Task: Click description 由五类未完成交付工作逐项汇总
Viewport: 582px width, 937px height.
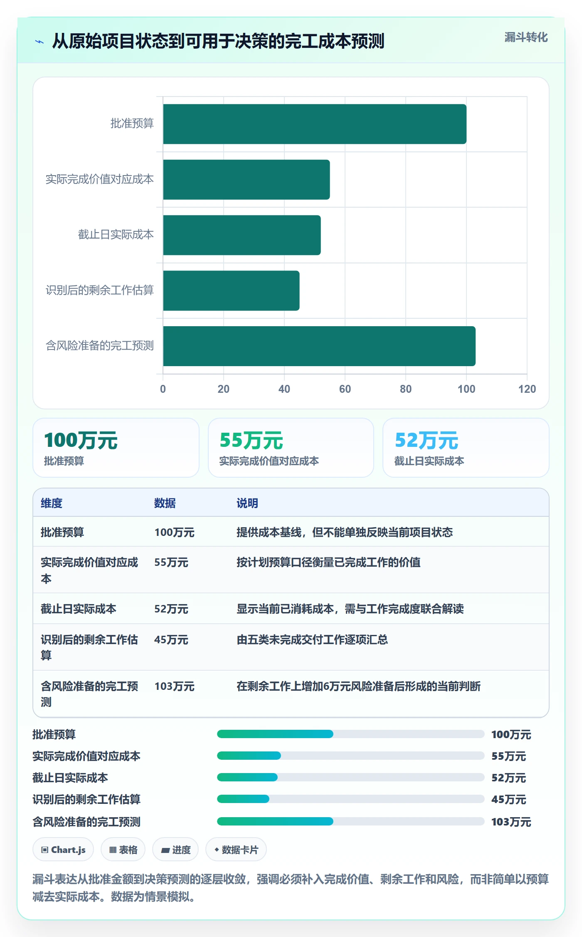Action: tap(312, 640)
